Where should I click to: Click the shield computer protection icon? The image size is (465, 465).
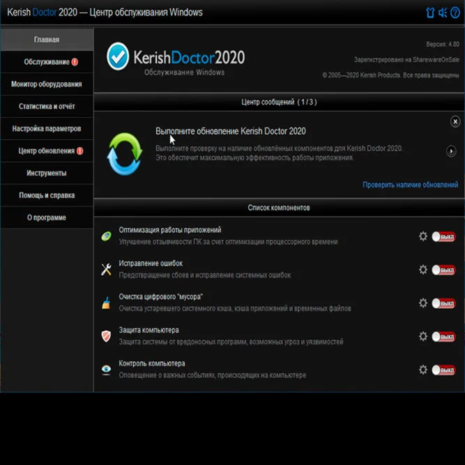coord(106,336)
